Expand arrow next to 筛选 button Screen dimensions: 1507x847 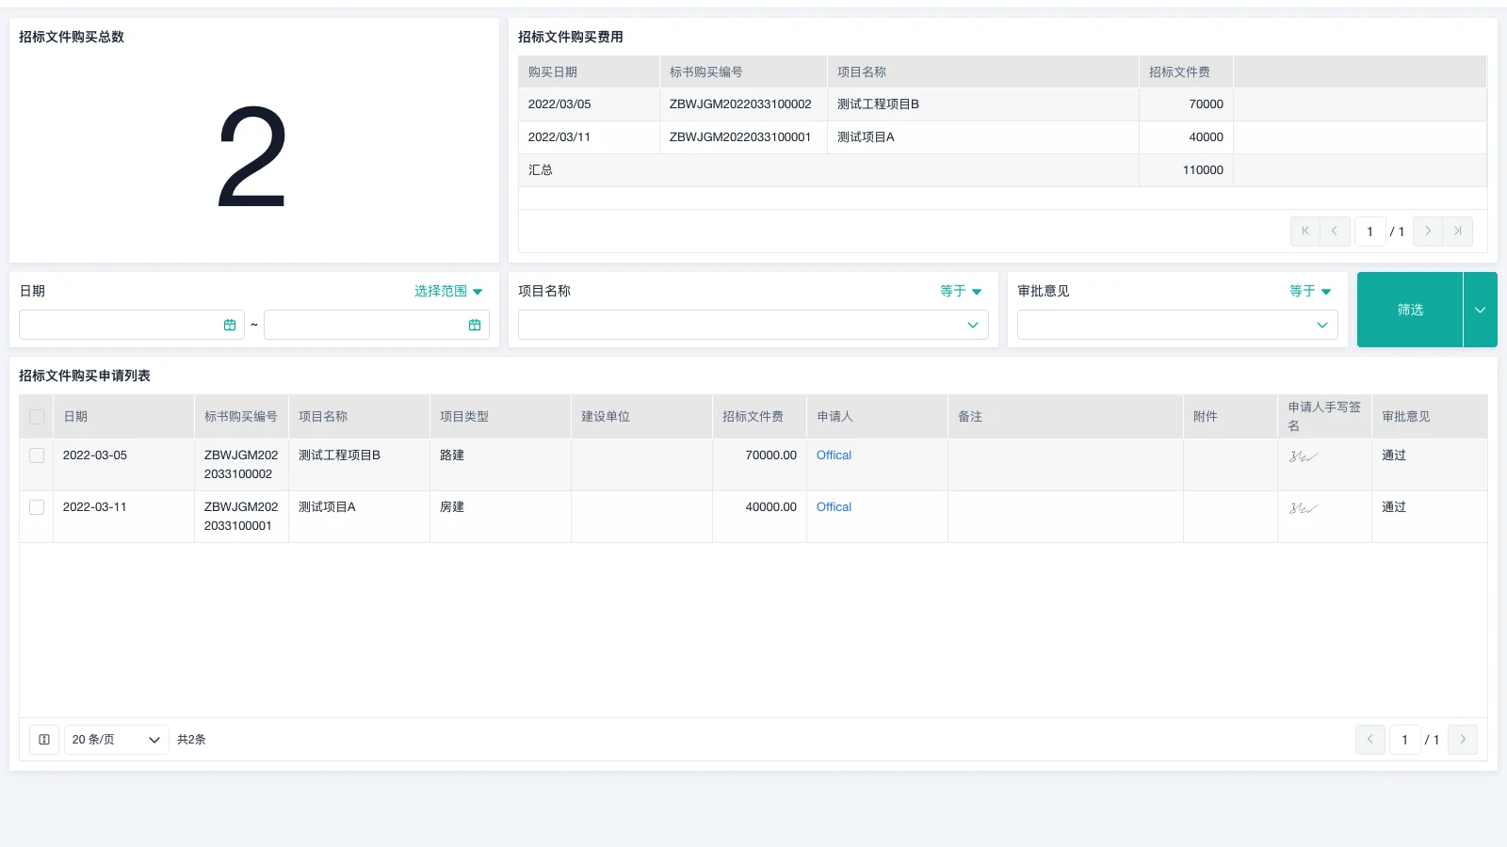point(1481,310)
